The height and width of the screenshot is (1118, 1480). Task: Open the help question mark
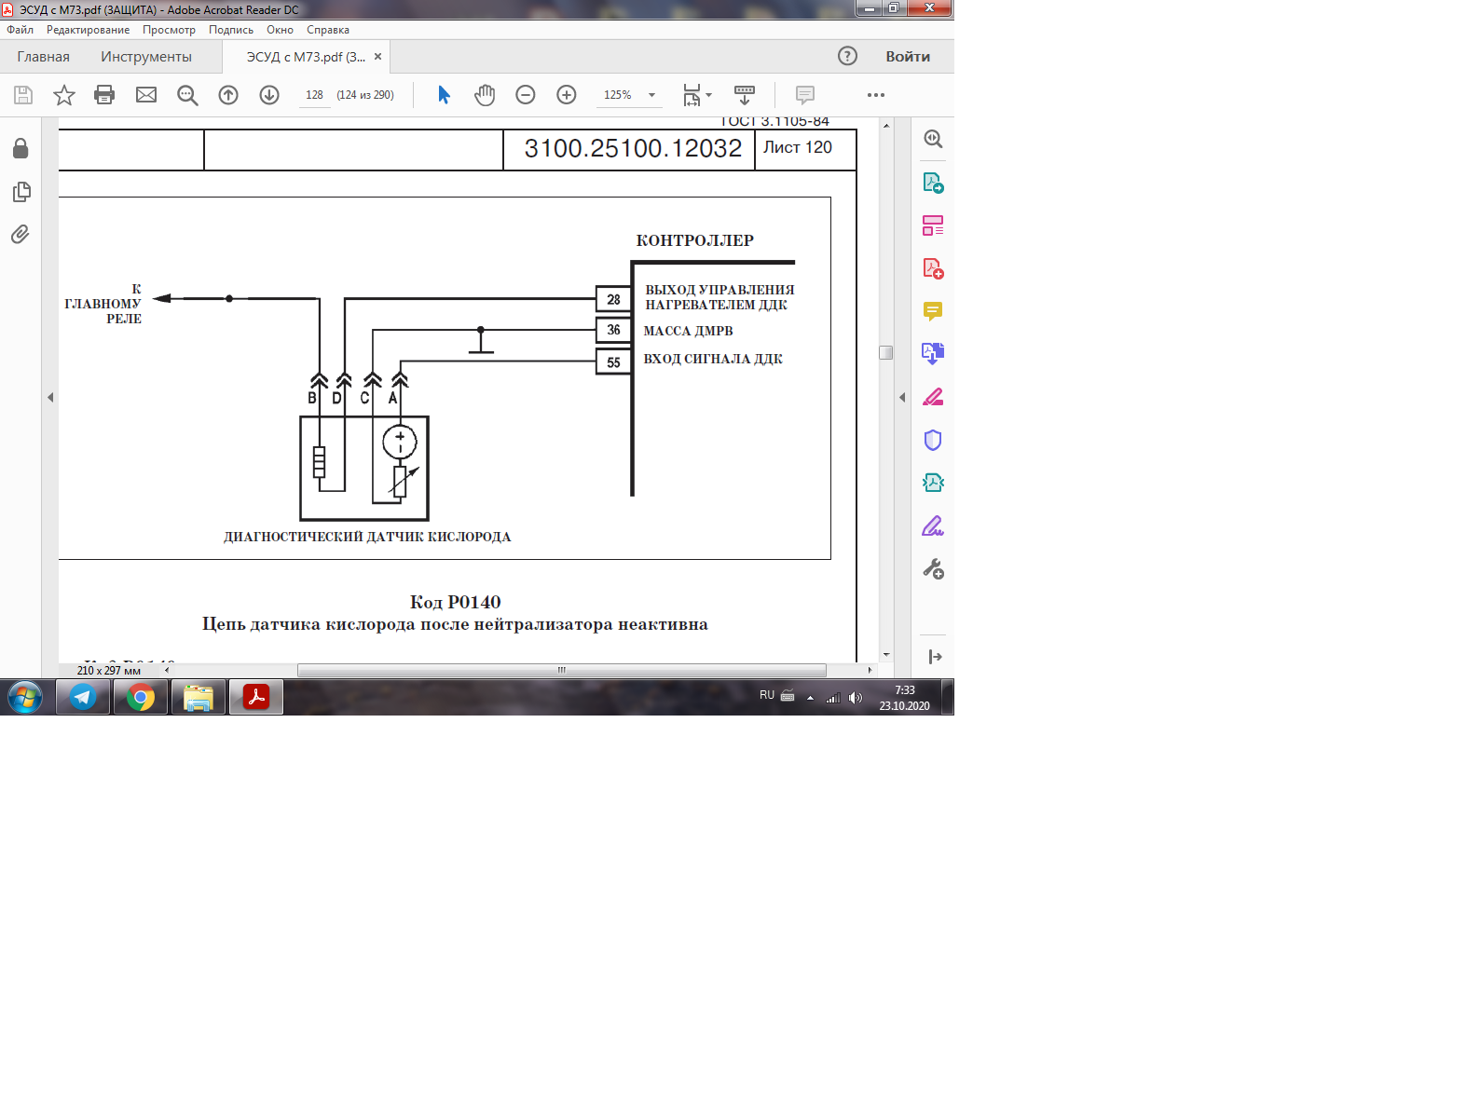tap(847, 56)
